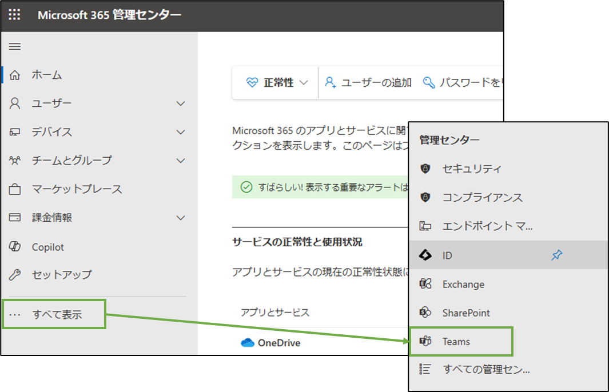
Task: Expand the 課金情報 chevron
Action: point(181,218)
